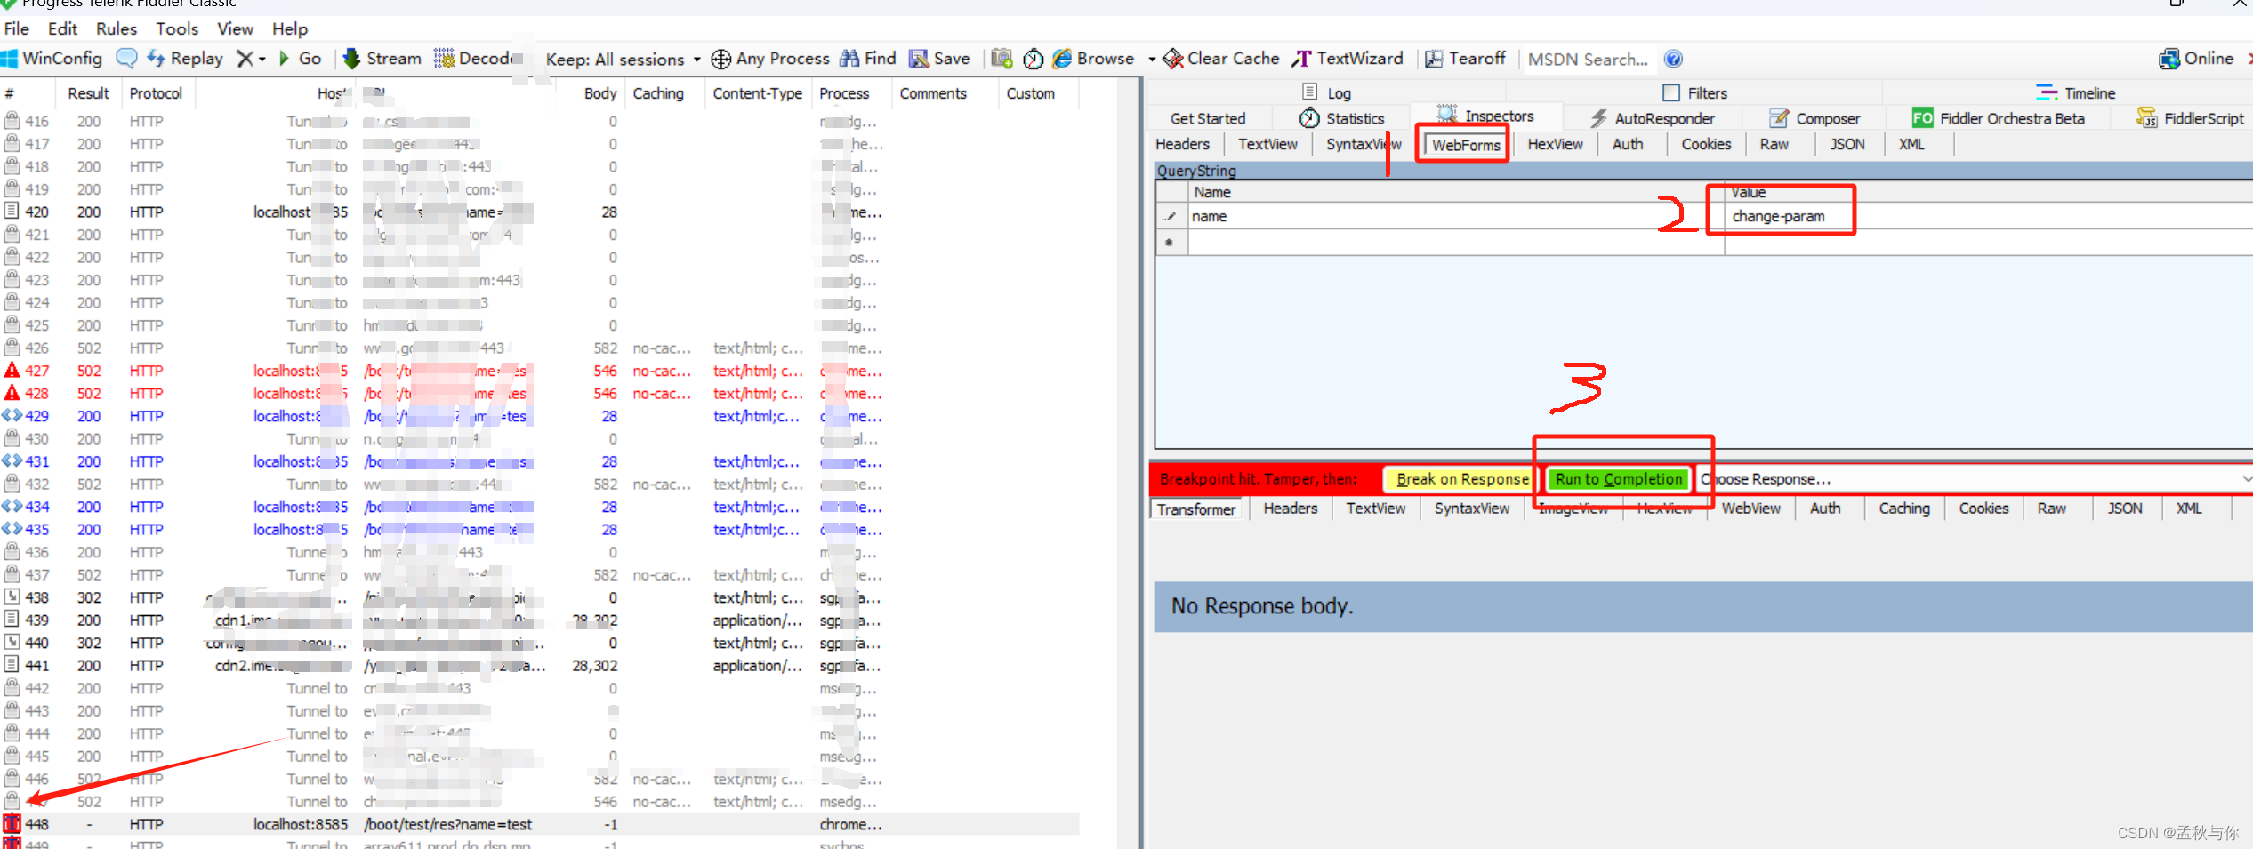Open the Statistics tab

point(1342,118)
